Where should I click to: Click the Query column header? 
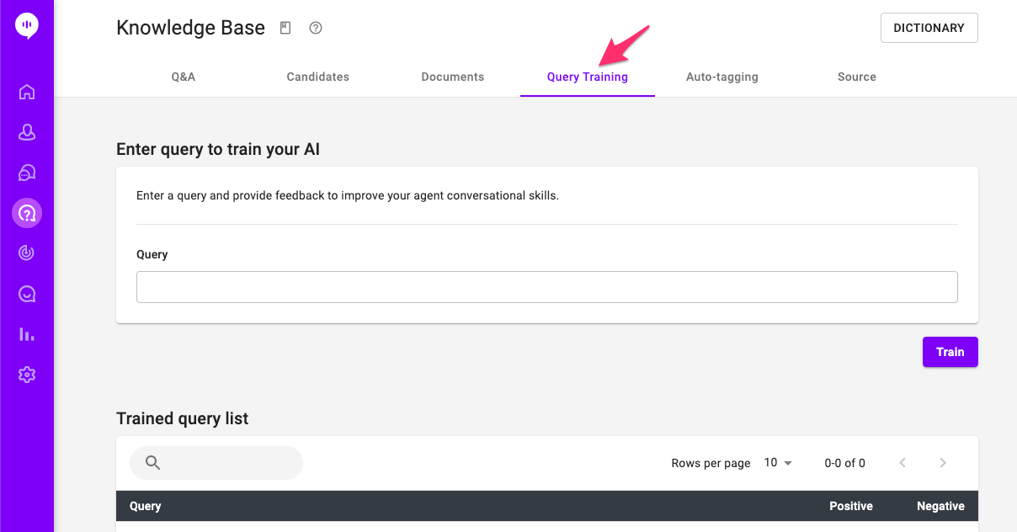pos(146,506)
